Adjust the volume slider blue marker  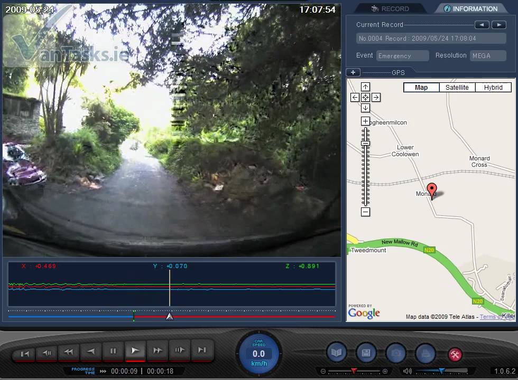442,370
